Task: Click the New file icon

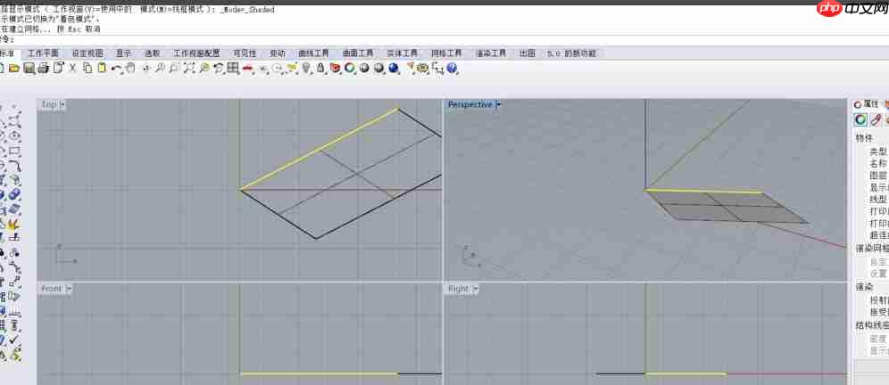Action: 2,68
